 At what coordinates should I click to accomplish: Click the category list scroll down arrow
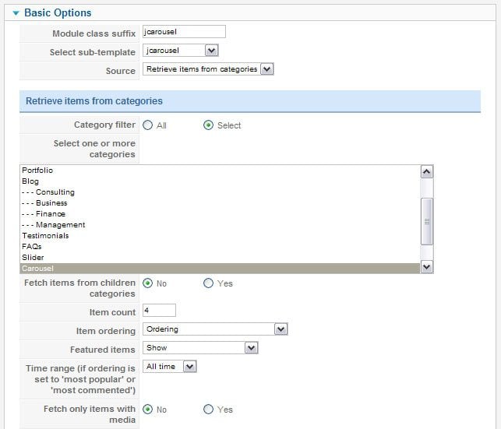click(426, 267)
